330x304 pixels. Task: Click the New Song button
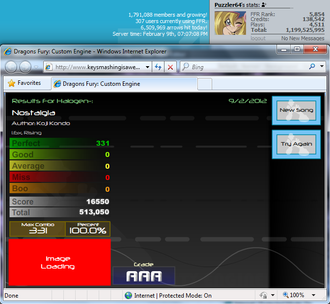coord(296,110)
